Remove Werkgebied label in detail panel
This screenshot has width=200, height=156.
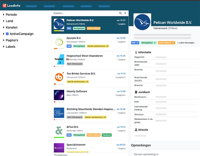click(155, 43)
